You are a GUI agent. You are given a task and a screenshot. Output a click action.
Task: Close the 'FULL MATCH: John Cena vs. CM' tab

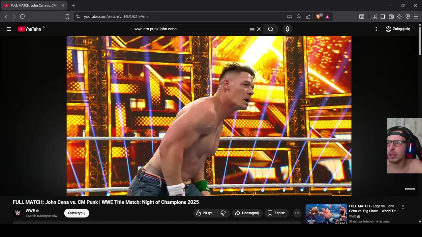click(x=63, y=6)
